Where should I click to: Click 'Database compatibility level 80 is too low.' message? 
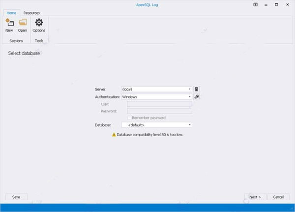pos(150,135)
